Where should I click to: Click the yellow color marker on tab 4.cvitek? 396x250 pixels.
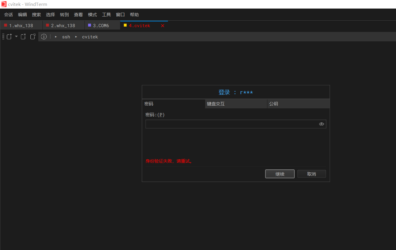tap(125, 25)
